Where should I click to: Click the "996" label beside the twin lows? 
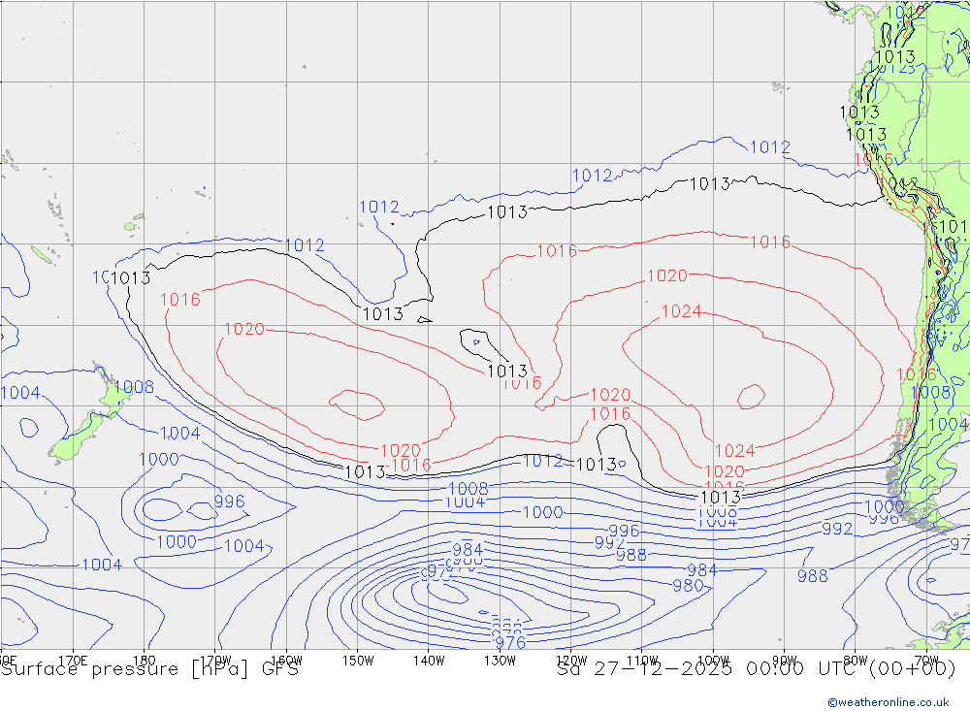pos(229,501)
